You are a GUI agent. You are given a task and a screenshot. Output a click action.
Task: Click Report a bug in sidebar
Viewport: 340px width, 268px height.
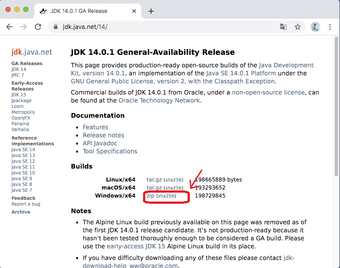(x=26, y=204)
